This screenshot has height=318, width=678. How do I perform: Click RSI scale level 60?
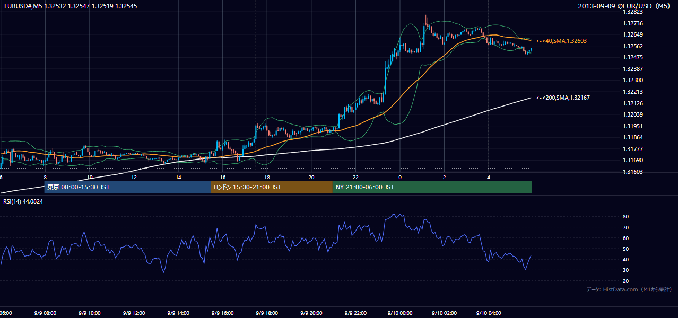point(625,238)
